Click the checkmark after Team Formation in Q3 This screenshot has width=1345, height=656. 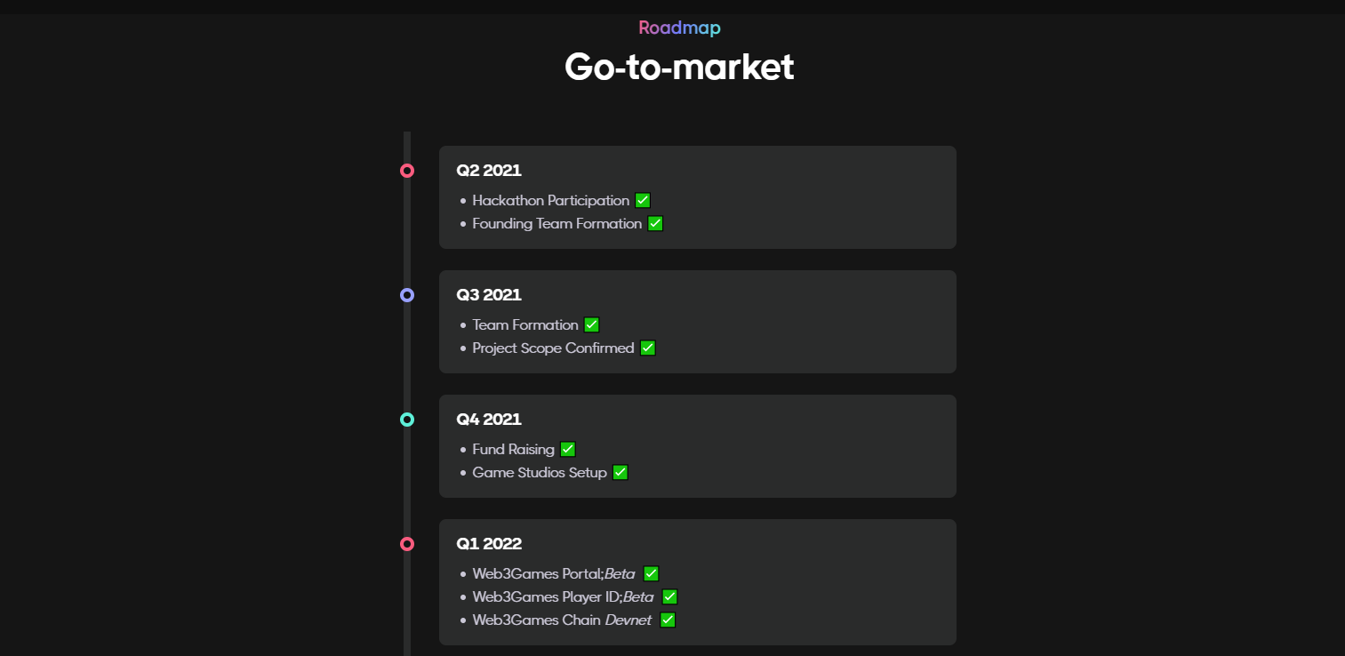591,325
